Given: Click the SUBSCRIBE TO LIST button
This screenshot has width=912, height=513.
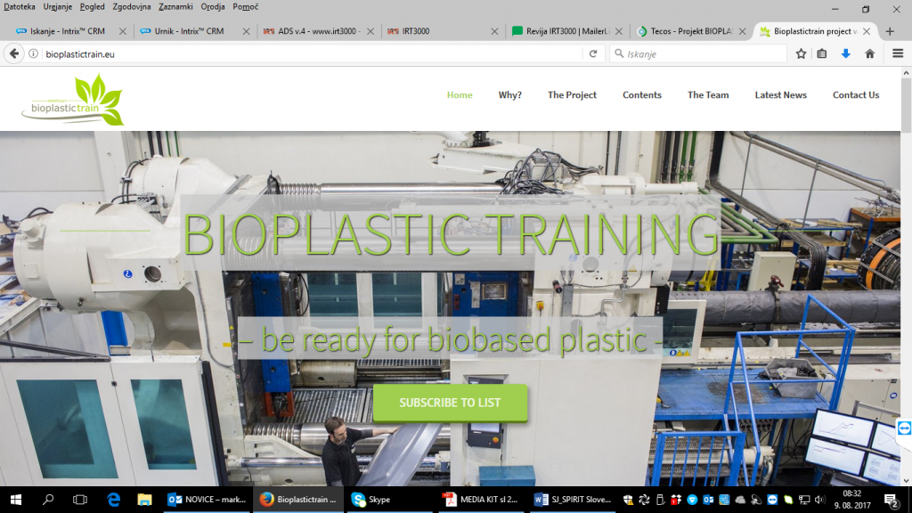Looking at the screenshot, I should pos(450,403).
